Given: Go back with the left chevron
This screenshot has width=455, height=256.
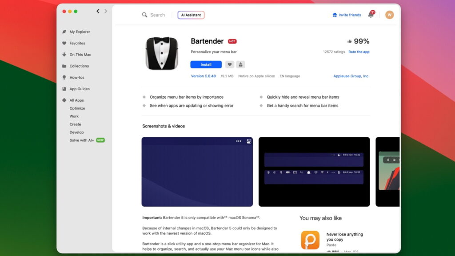Looking at the screenshot, I should [98, 11].
